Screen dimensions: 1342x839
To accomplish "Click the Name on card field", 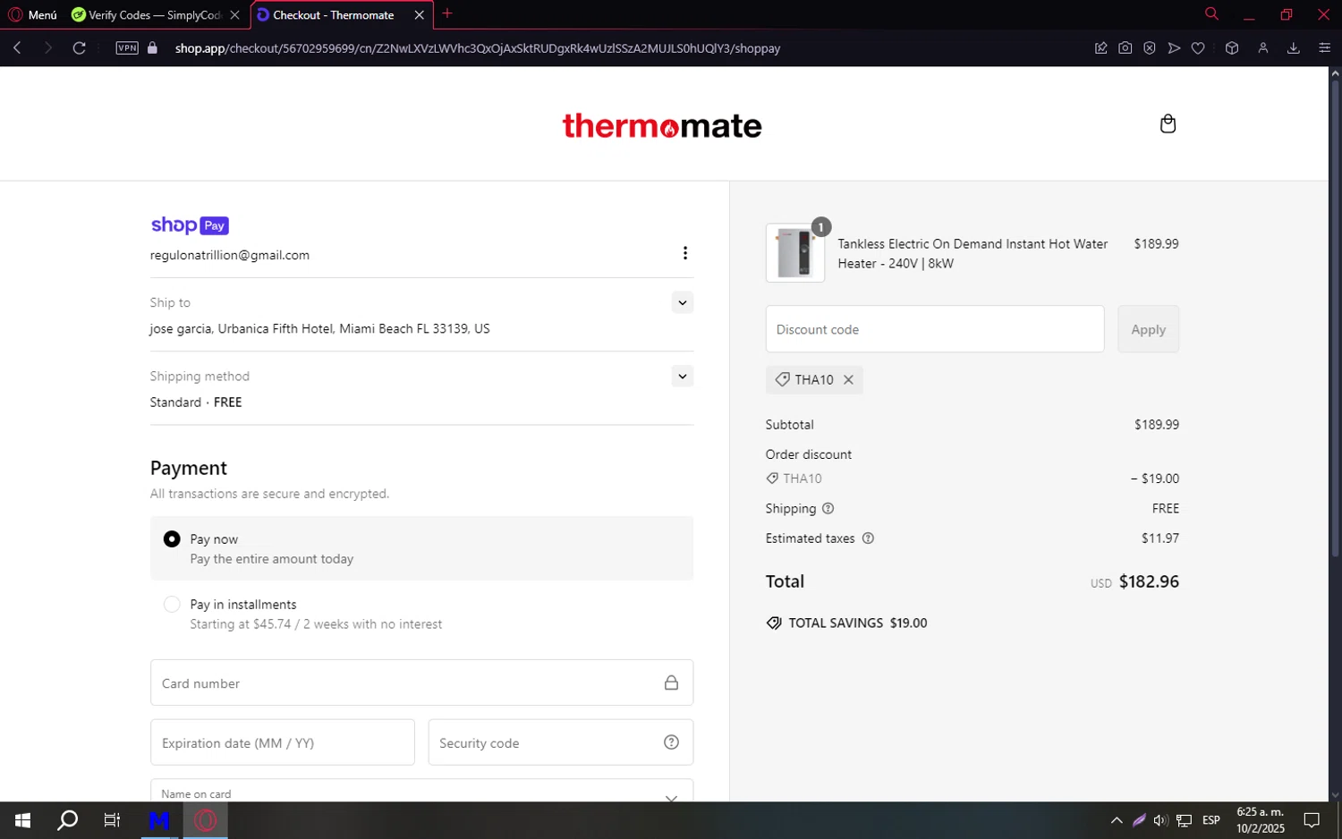I will (421, 792).
